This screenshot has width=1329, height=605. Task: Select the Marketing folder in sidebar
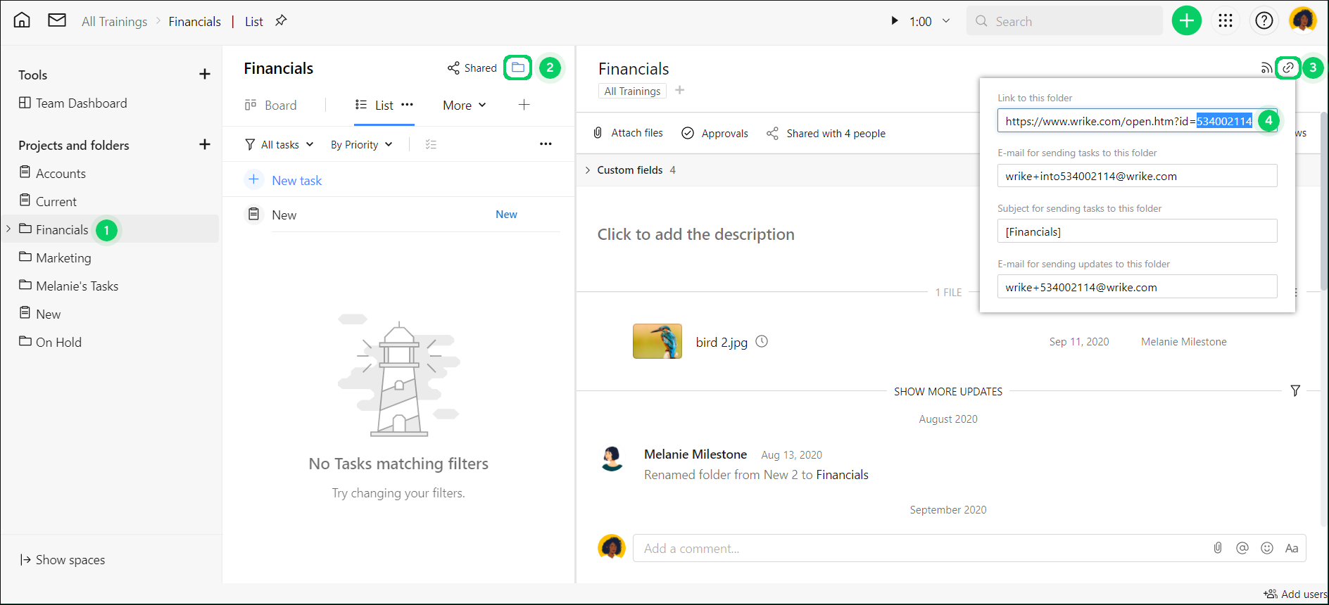[x=63, y=257]
